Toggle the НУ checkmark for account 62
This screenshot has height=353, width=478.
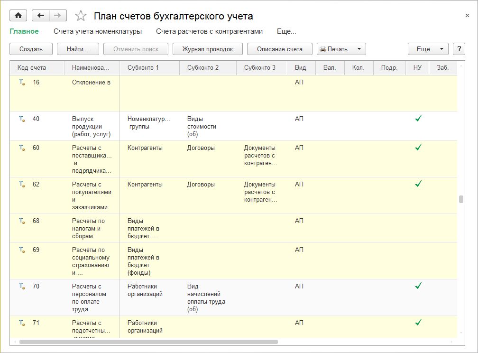tap(418, 184)
